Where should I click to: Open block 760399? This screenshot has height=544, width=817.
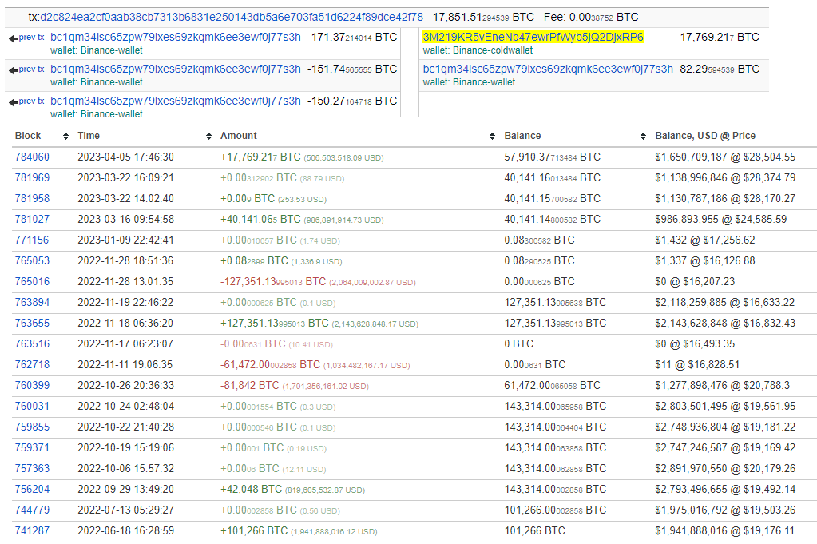tap(32, 385)
